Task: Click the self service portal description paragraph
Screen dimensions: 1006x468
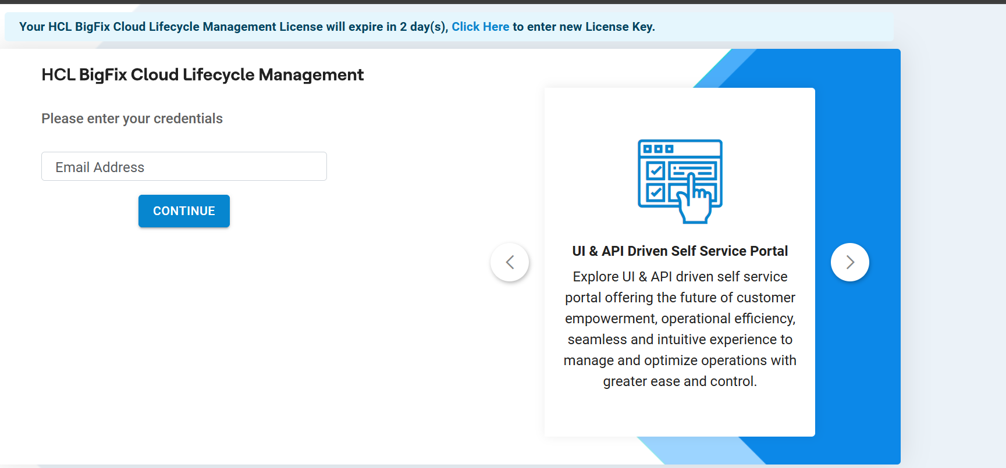Action: tap(680, 329)
